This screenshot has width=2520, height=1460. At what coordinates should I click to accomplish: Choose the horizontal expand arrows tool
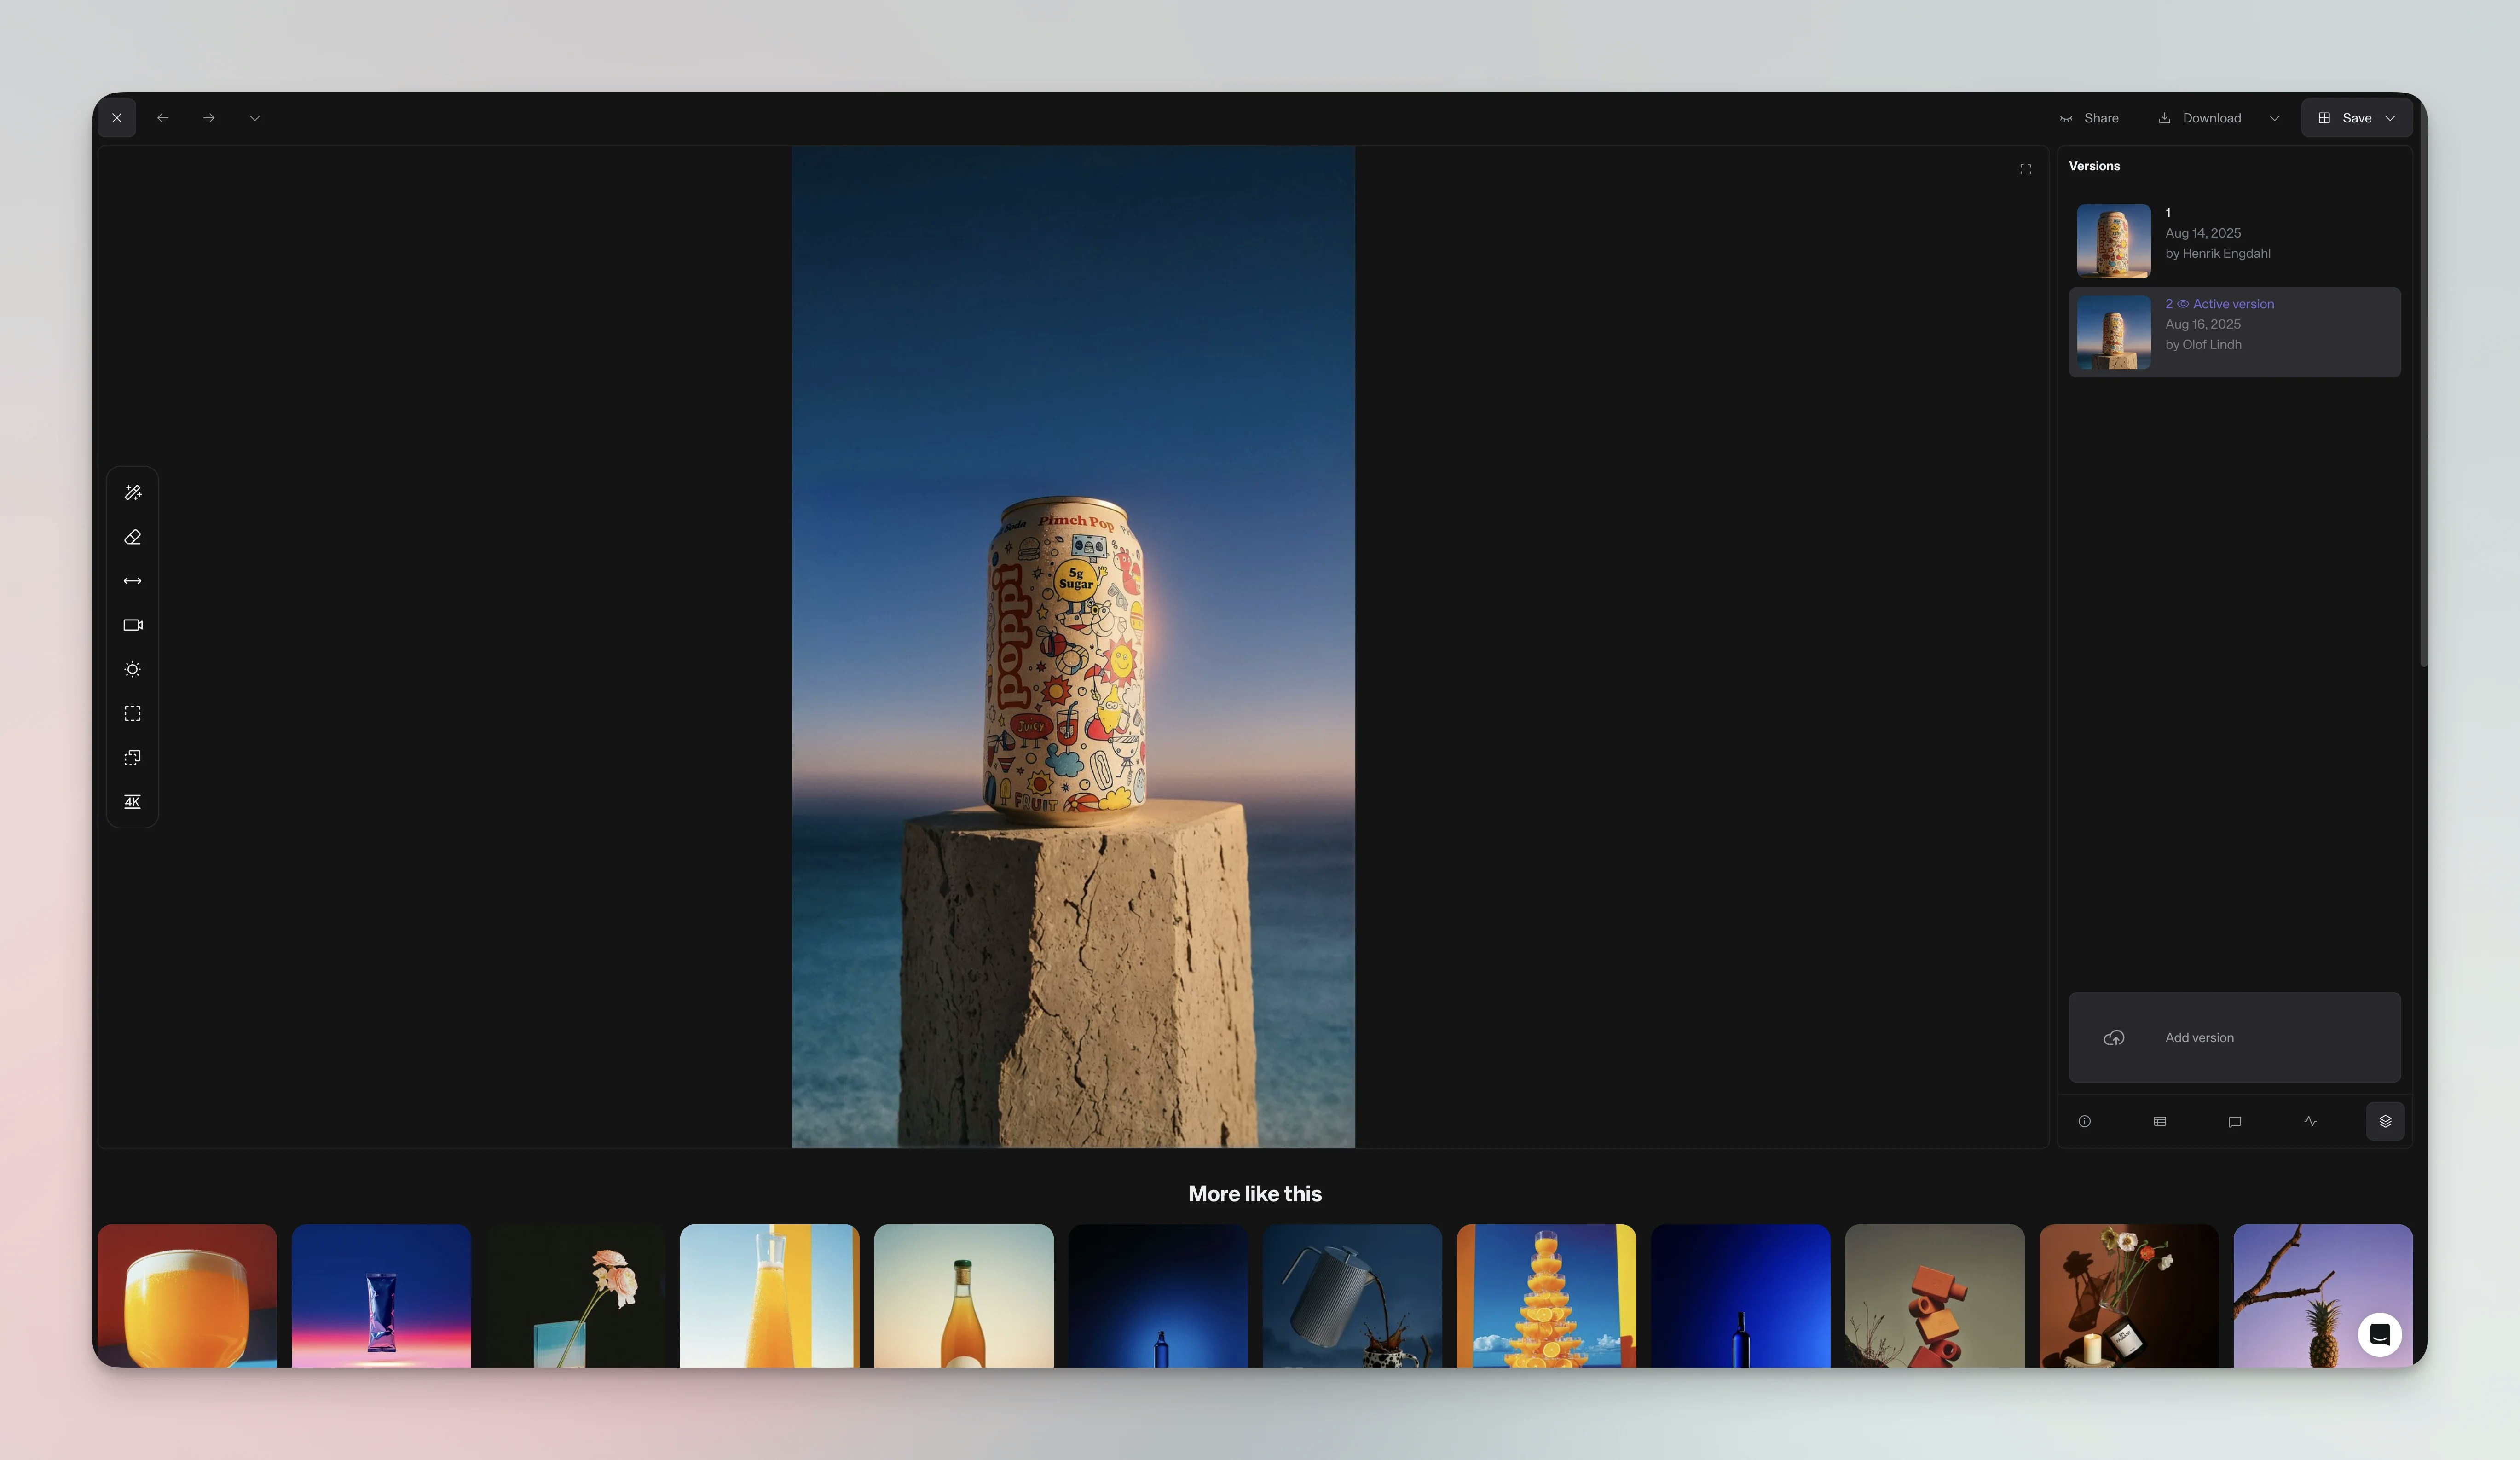(x=132, y=581)
